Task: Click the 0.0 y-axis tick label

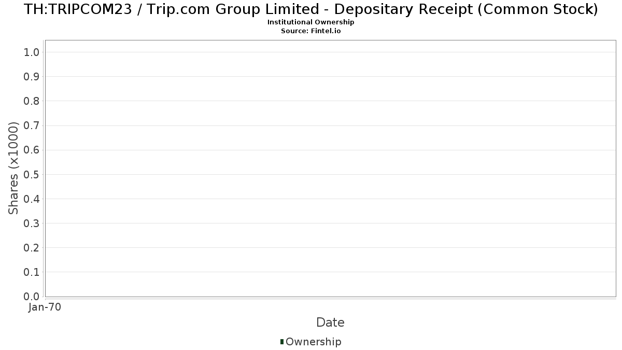Action: (x=31, y=297)
